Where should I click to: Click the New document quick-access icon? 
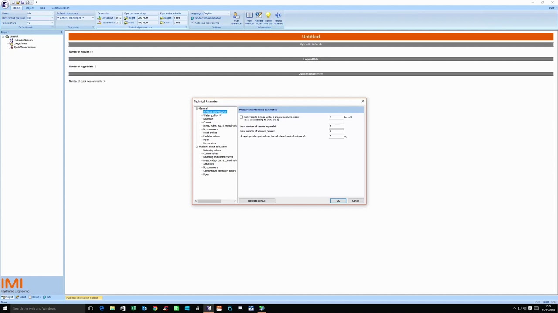14,2
